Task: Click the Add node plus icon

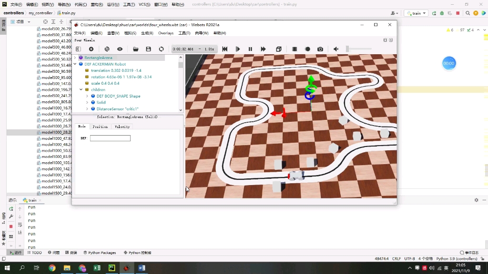Action: [x=91, y=49]
